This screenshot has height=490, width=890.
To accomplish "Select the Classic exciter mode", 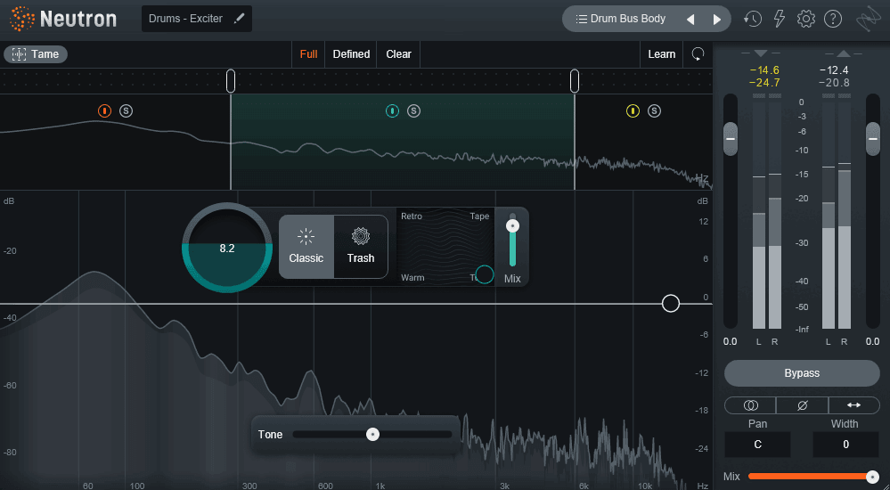I will pos(306,247).
